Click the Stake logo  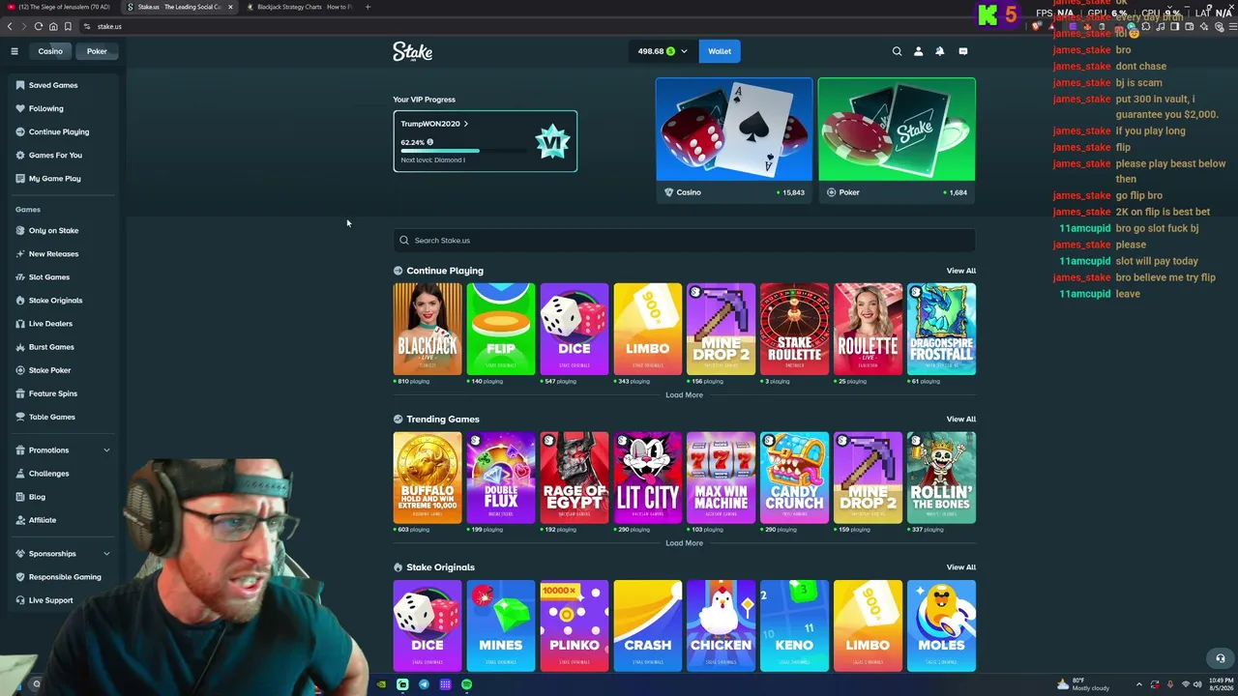(412, 51)
